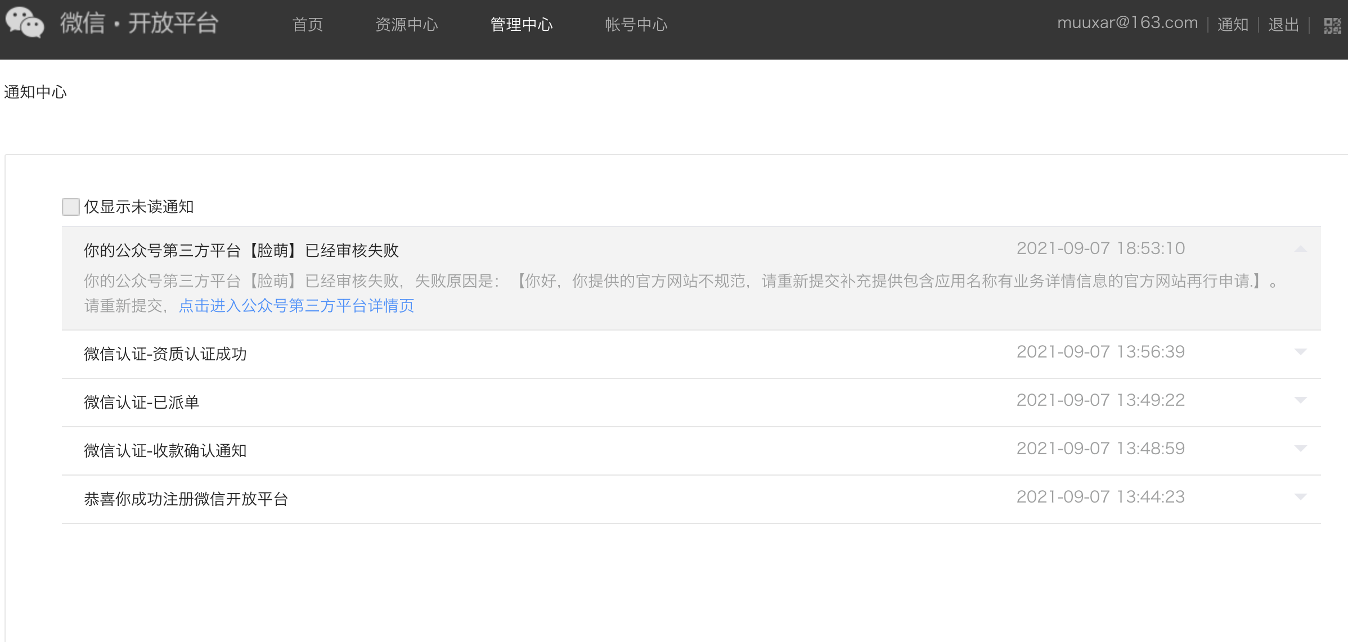The height and width of the screenshot is (642, 1348).
Task: Toggle 仅显示未读通知 checkbox
Action: pyautogui.click(x=71, y=206)
